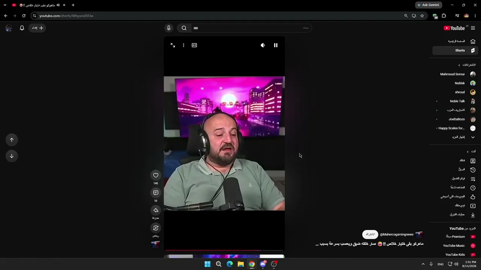Screen dimensions: 481x270
Task: Click the Create plus button
Action: pos(38,28)
